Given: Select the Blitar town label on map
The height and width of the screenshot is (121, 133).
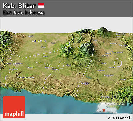Looking at the screenshot, I should pos(47,67).
